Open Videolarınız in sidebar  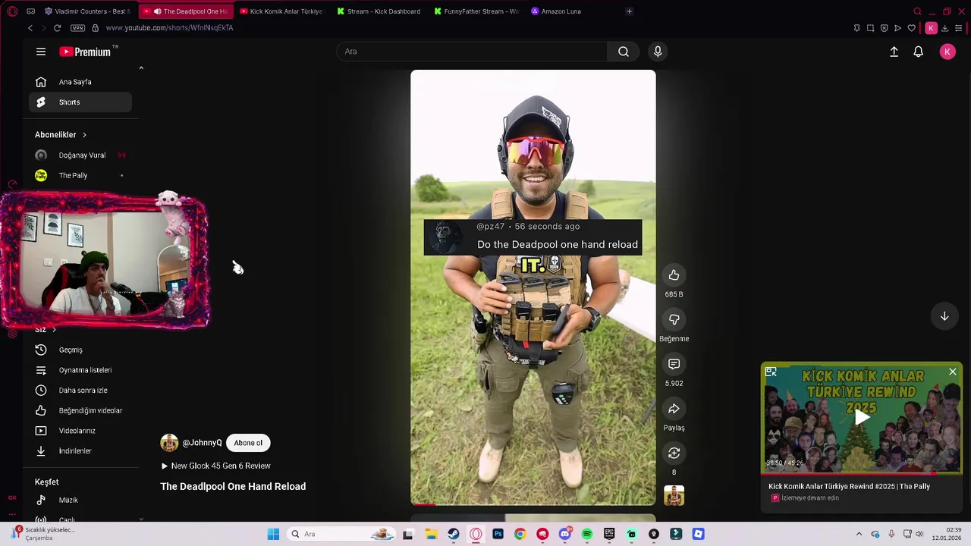tap(80, 431)
